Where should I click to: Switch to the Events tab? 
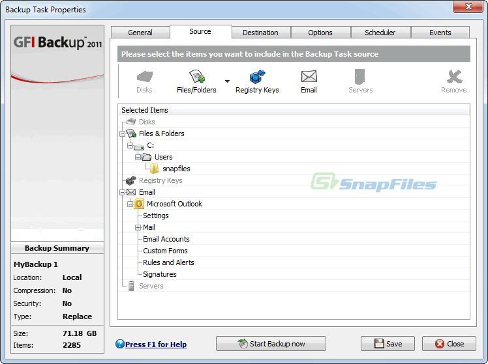(x=440, y=33)
